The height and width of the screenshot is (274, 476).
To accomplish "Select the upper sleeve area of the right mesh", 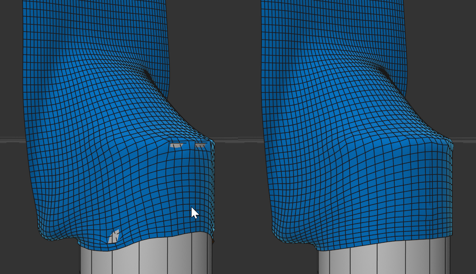I will click(331, 28).
